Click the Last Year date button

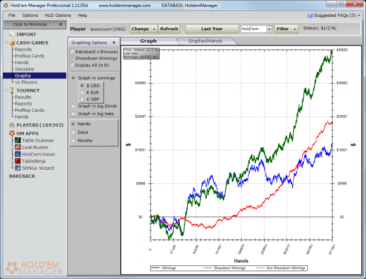(x=211, y=29)
